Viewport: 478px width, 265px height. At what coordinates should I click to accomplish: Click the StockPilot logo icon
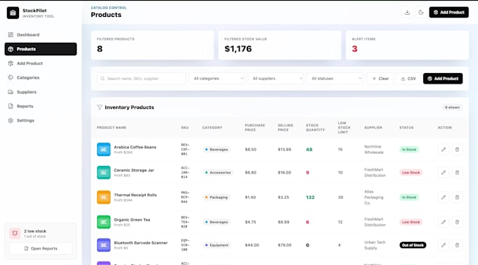coord(13,13)
